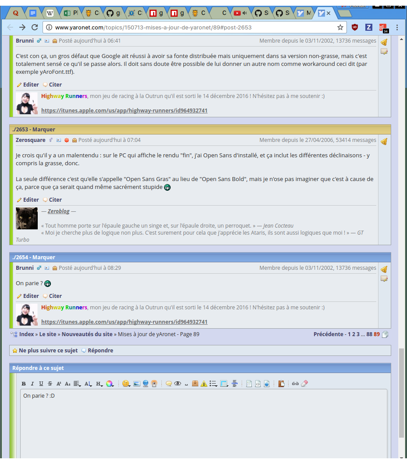This screenshot has height=464, width=407.
Task: Click the yellow warning triangle icon
Action: tap(204, 384)
